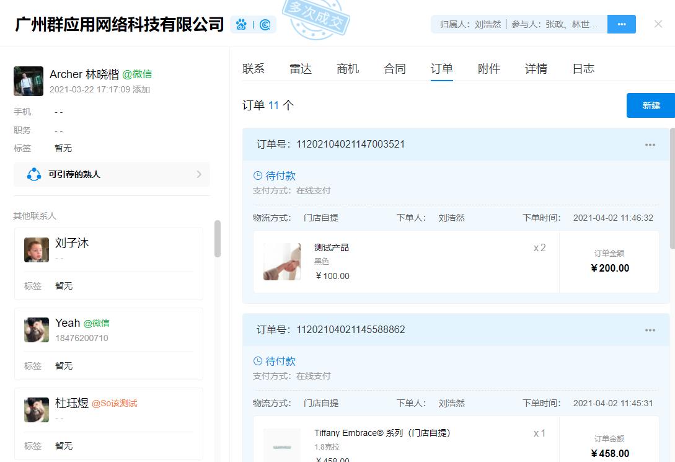Viewport: 675px width, 462px height.
Task: Click the Baidu paw icon beside company name
Action: pyautogui.click(x=241, y=25)
